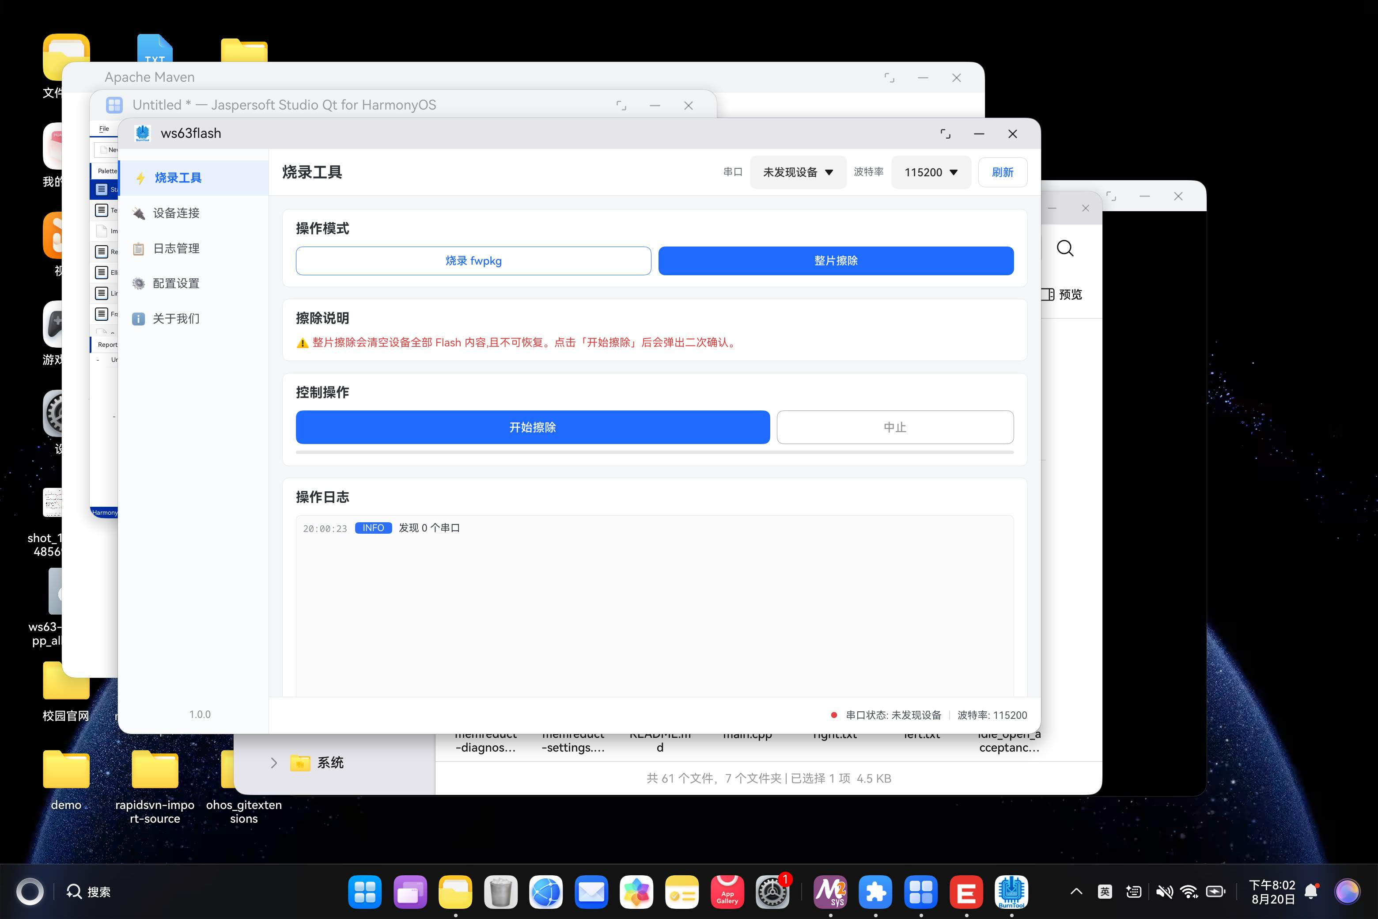This screenshot has width=1378, height=919.
Task: Click the round start button on taskbar
Action: tap(29, 892)
